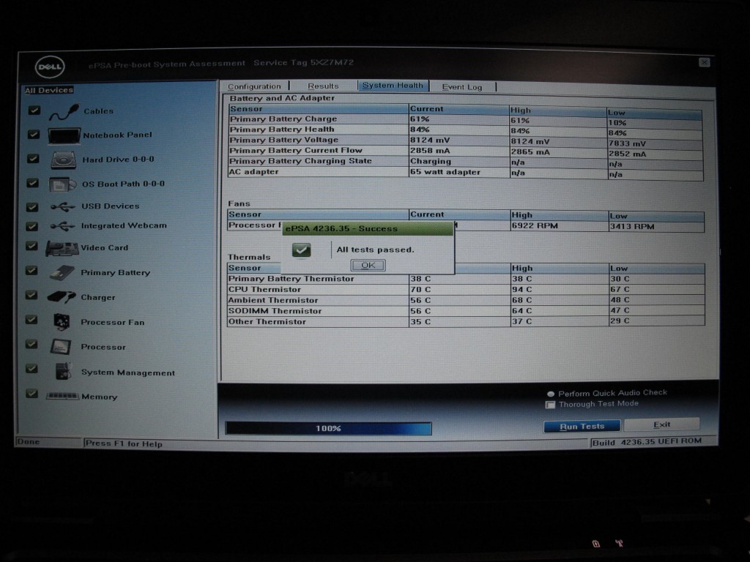Click the 3413 RPM fan value
The image size is (750, 562).
coord(632,227)
